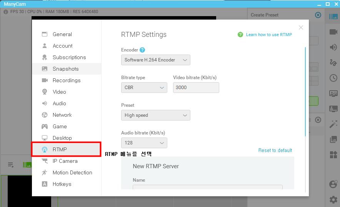Click the RTMP broadcast icon

(45, 149)
